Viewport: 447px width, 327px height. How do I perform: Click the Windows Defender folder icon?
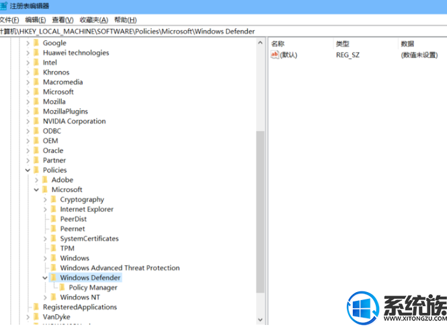coord(54,278)
